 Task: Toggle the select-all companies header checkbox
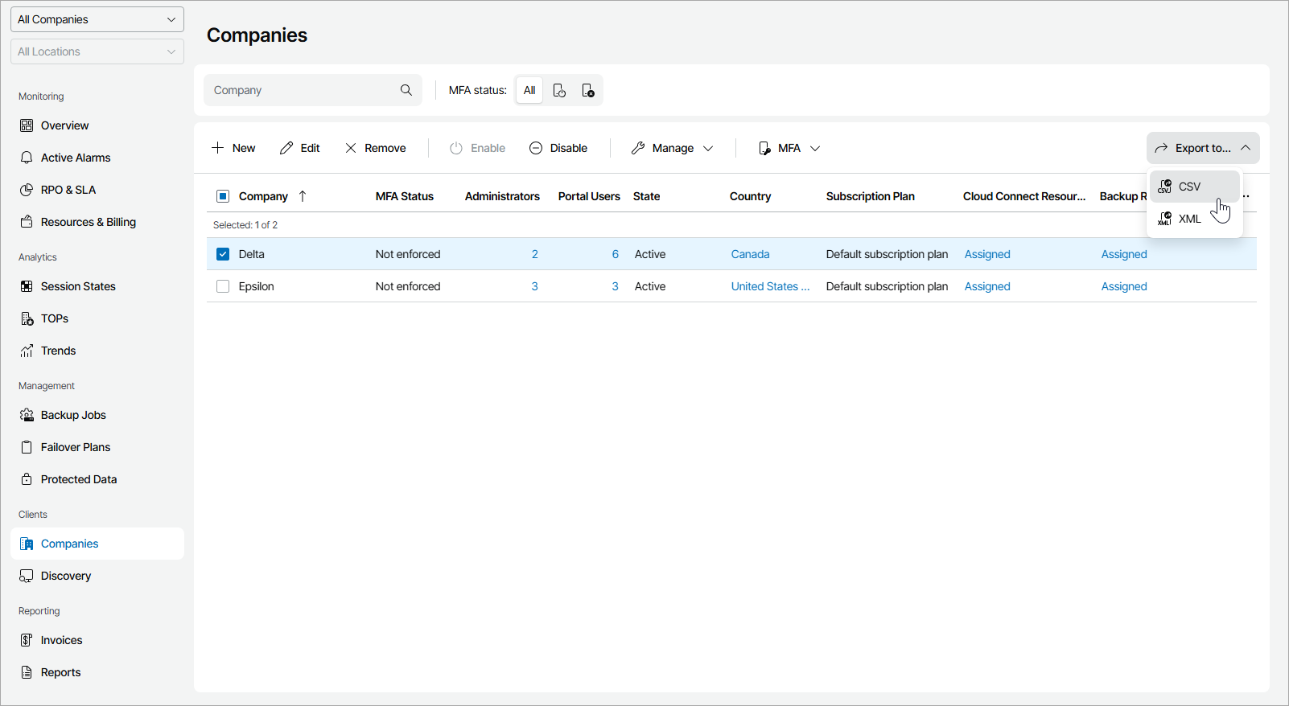coord(223,196)
